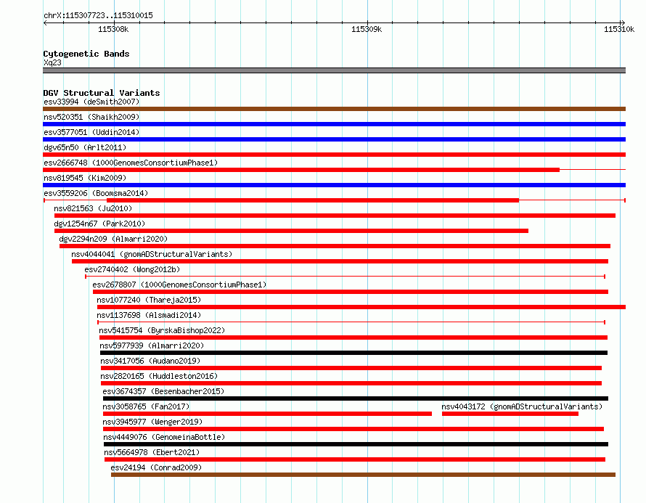Click the blue nsv819545 variant bar
646x503 pixels.
334,185
